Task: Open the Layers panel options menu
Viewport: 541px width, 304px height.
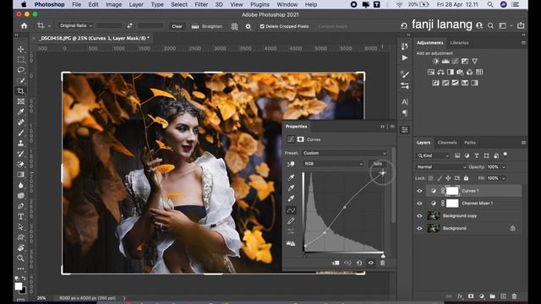Action: (x=523, y=143)
